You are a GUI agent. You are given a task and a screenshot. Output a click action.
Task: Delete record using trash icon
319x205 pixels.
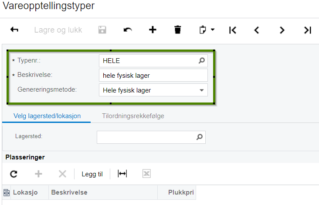[x=178, y=30]
